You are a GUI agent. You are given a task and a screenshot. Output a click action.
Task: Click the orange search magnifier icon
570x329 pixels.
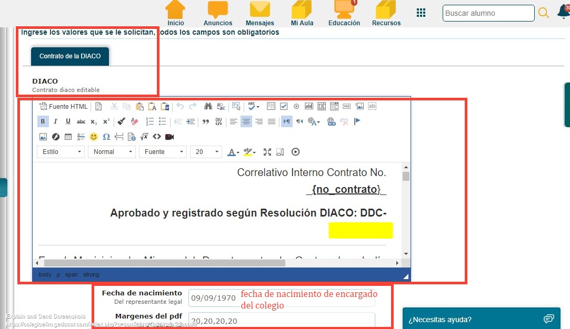pyautogui.click(x=544, y=13)
